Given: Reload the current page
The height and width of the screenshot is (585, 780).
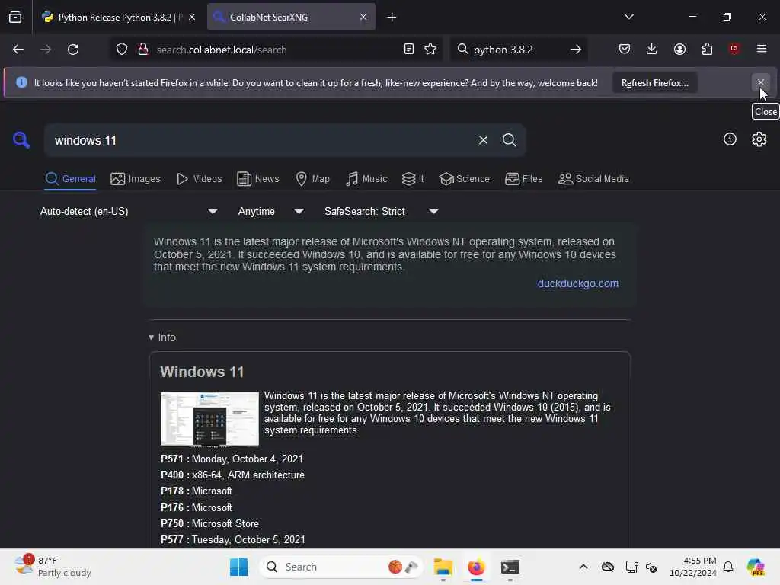Looking at the screenshot, I should tap(73, 50).
